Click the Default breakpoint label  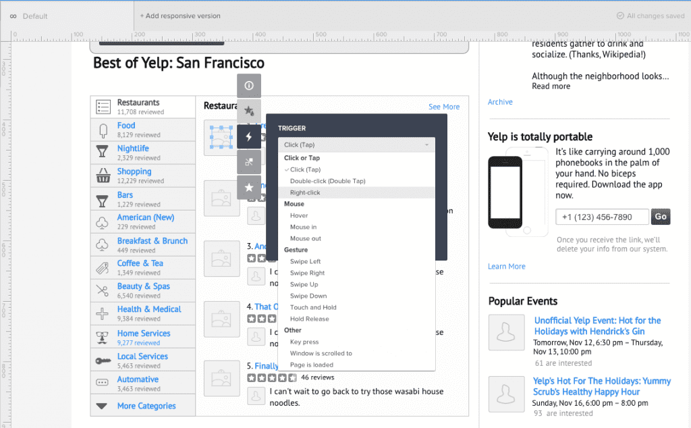35,16
